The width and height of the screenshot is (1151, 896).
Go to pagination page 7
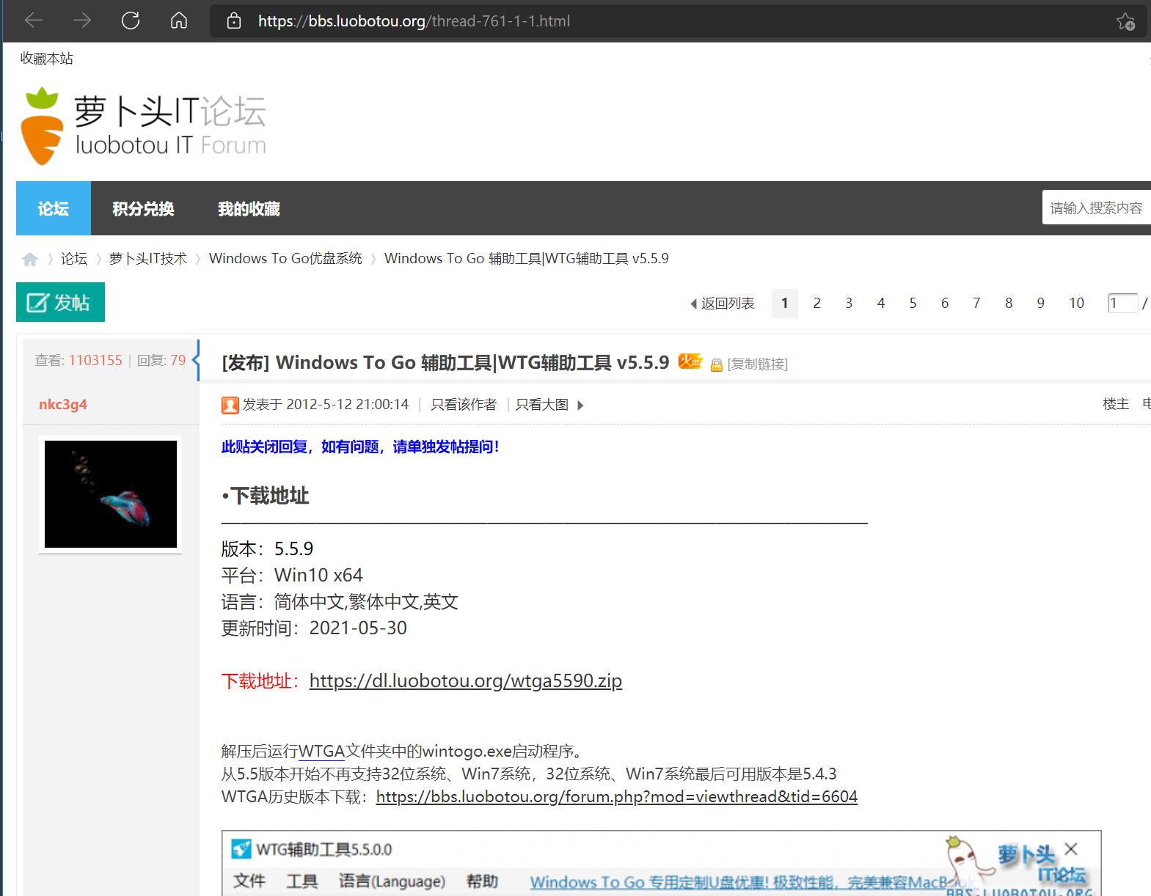[x=976, y=304]
